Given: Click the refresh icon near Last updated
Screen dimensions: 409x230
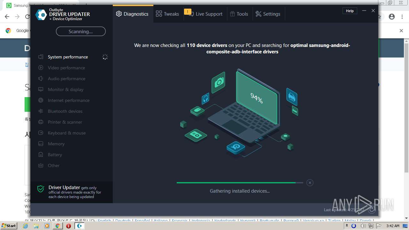Looking at the screenshot, I should (x=371, y=210).
